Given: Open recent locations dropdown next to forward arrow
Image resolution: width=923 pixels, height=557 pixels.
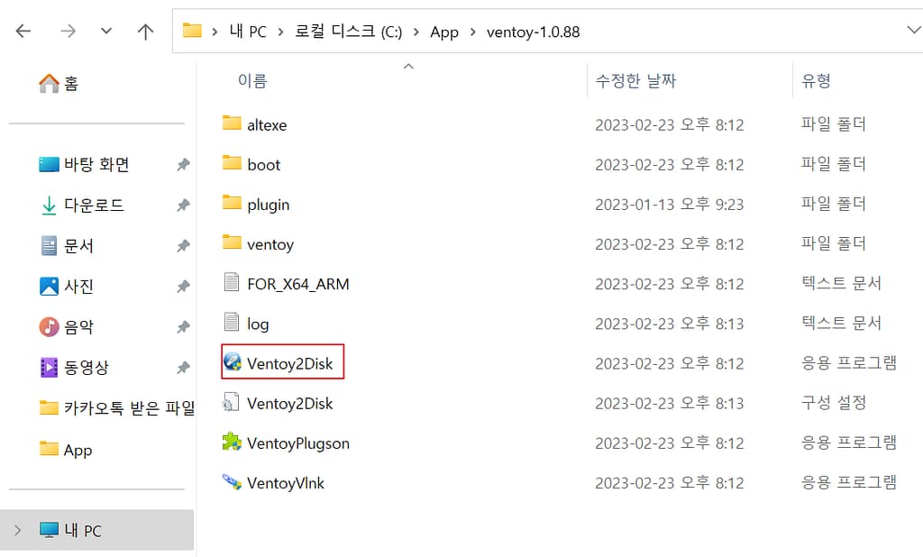Looking at the screenshot, I should pyautogui.click(x=106, y=32).
